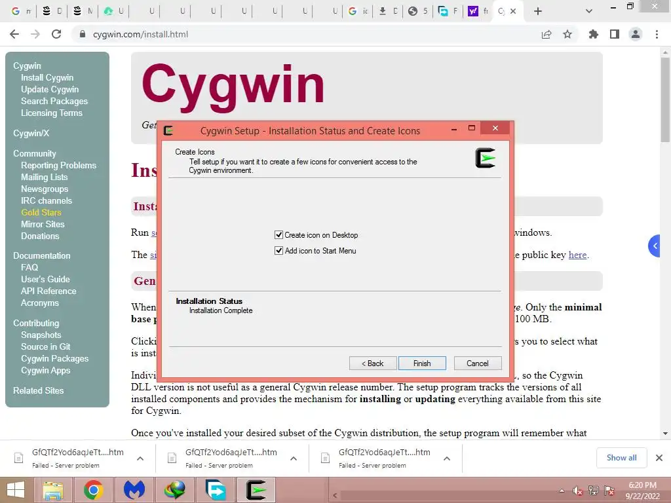
Task: Toggle the Chrome side panel icon
Action: pos(615,34)
